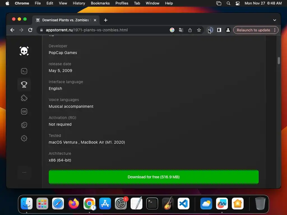The image size is (287, 215).
Task: Open the File menu
Action: pyautogui.click(x=38, y=3)
